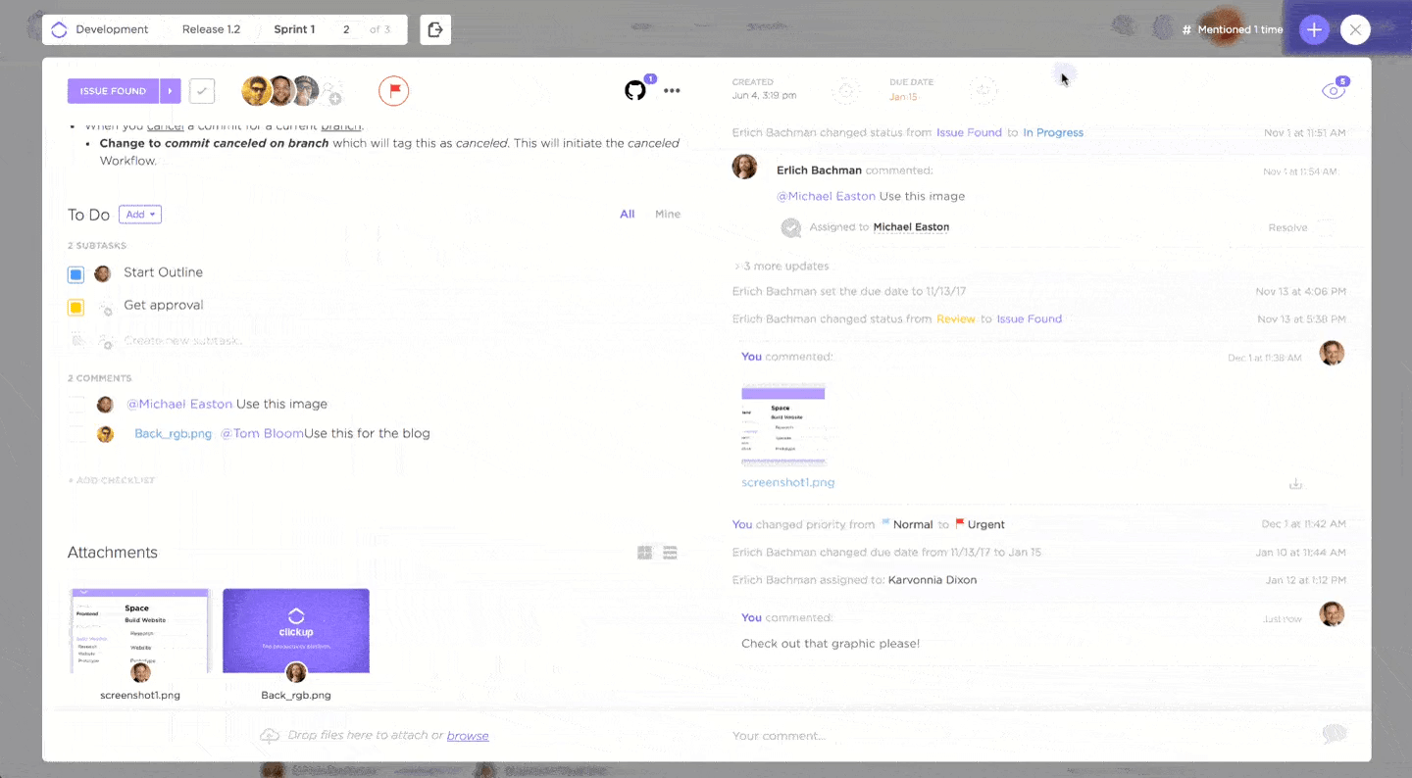Click assignee avatar on Start Outline subtask
This screenshot has height=778, width=1412.
103,273
